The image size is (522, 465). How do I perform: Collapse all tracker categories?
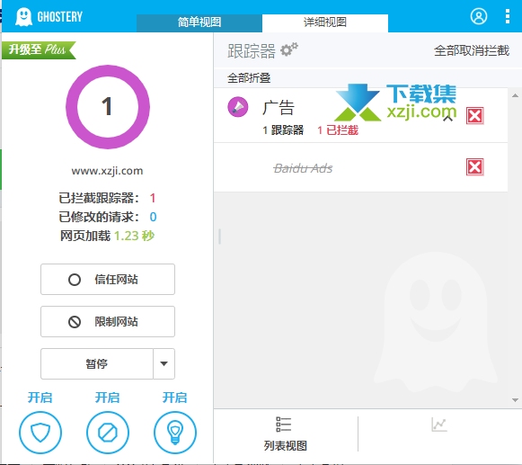point(249,78)
